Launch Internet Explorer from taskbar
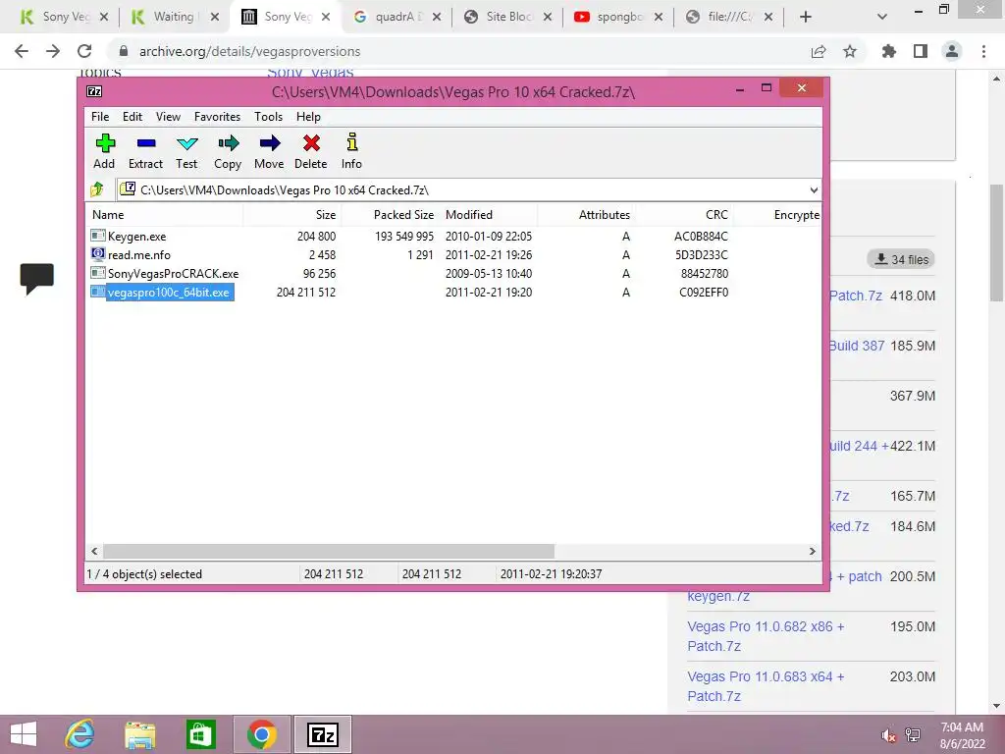 pos(80,734)
